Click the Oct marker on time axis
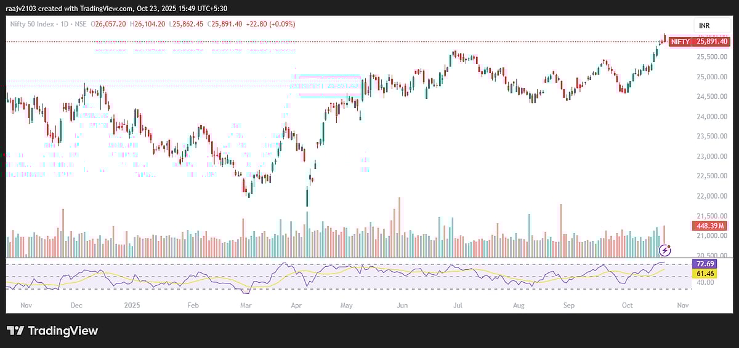Viewport: 739px width, 348px height. [628, 305]
